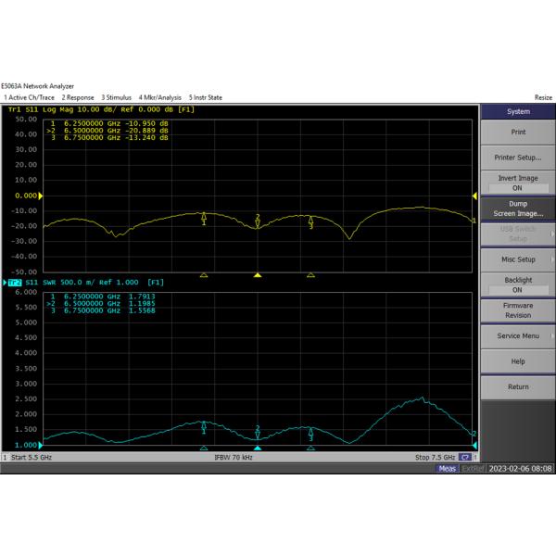The image size is (556, 556).
Task: Toggle the Backlight ON setting
Action: click(517, 284)
